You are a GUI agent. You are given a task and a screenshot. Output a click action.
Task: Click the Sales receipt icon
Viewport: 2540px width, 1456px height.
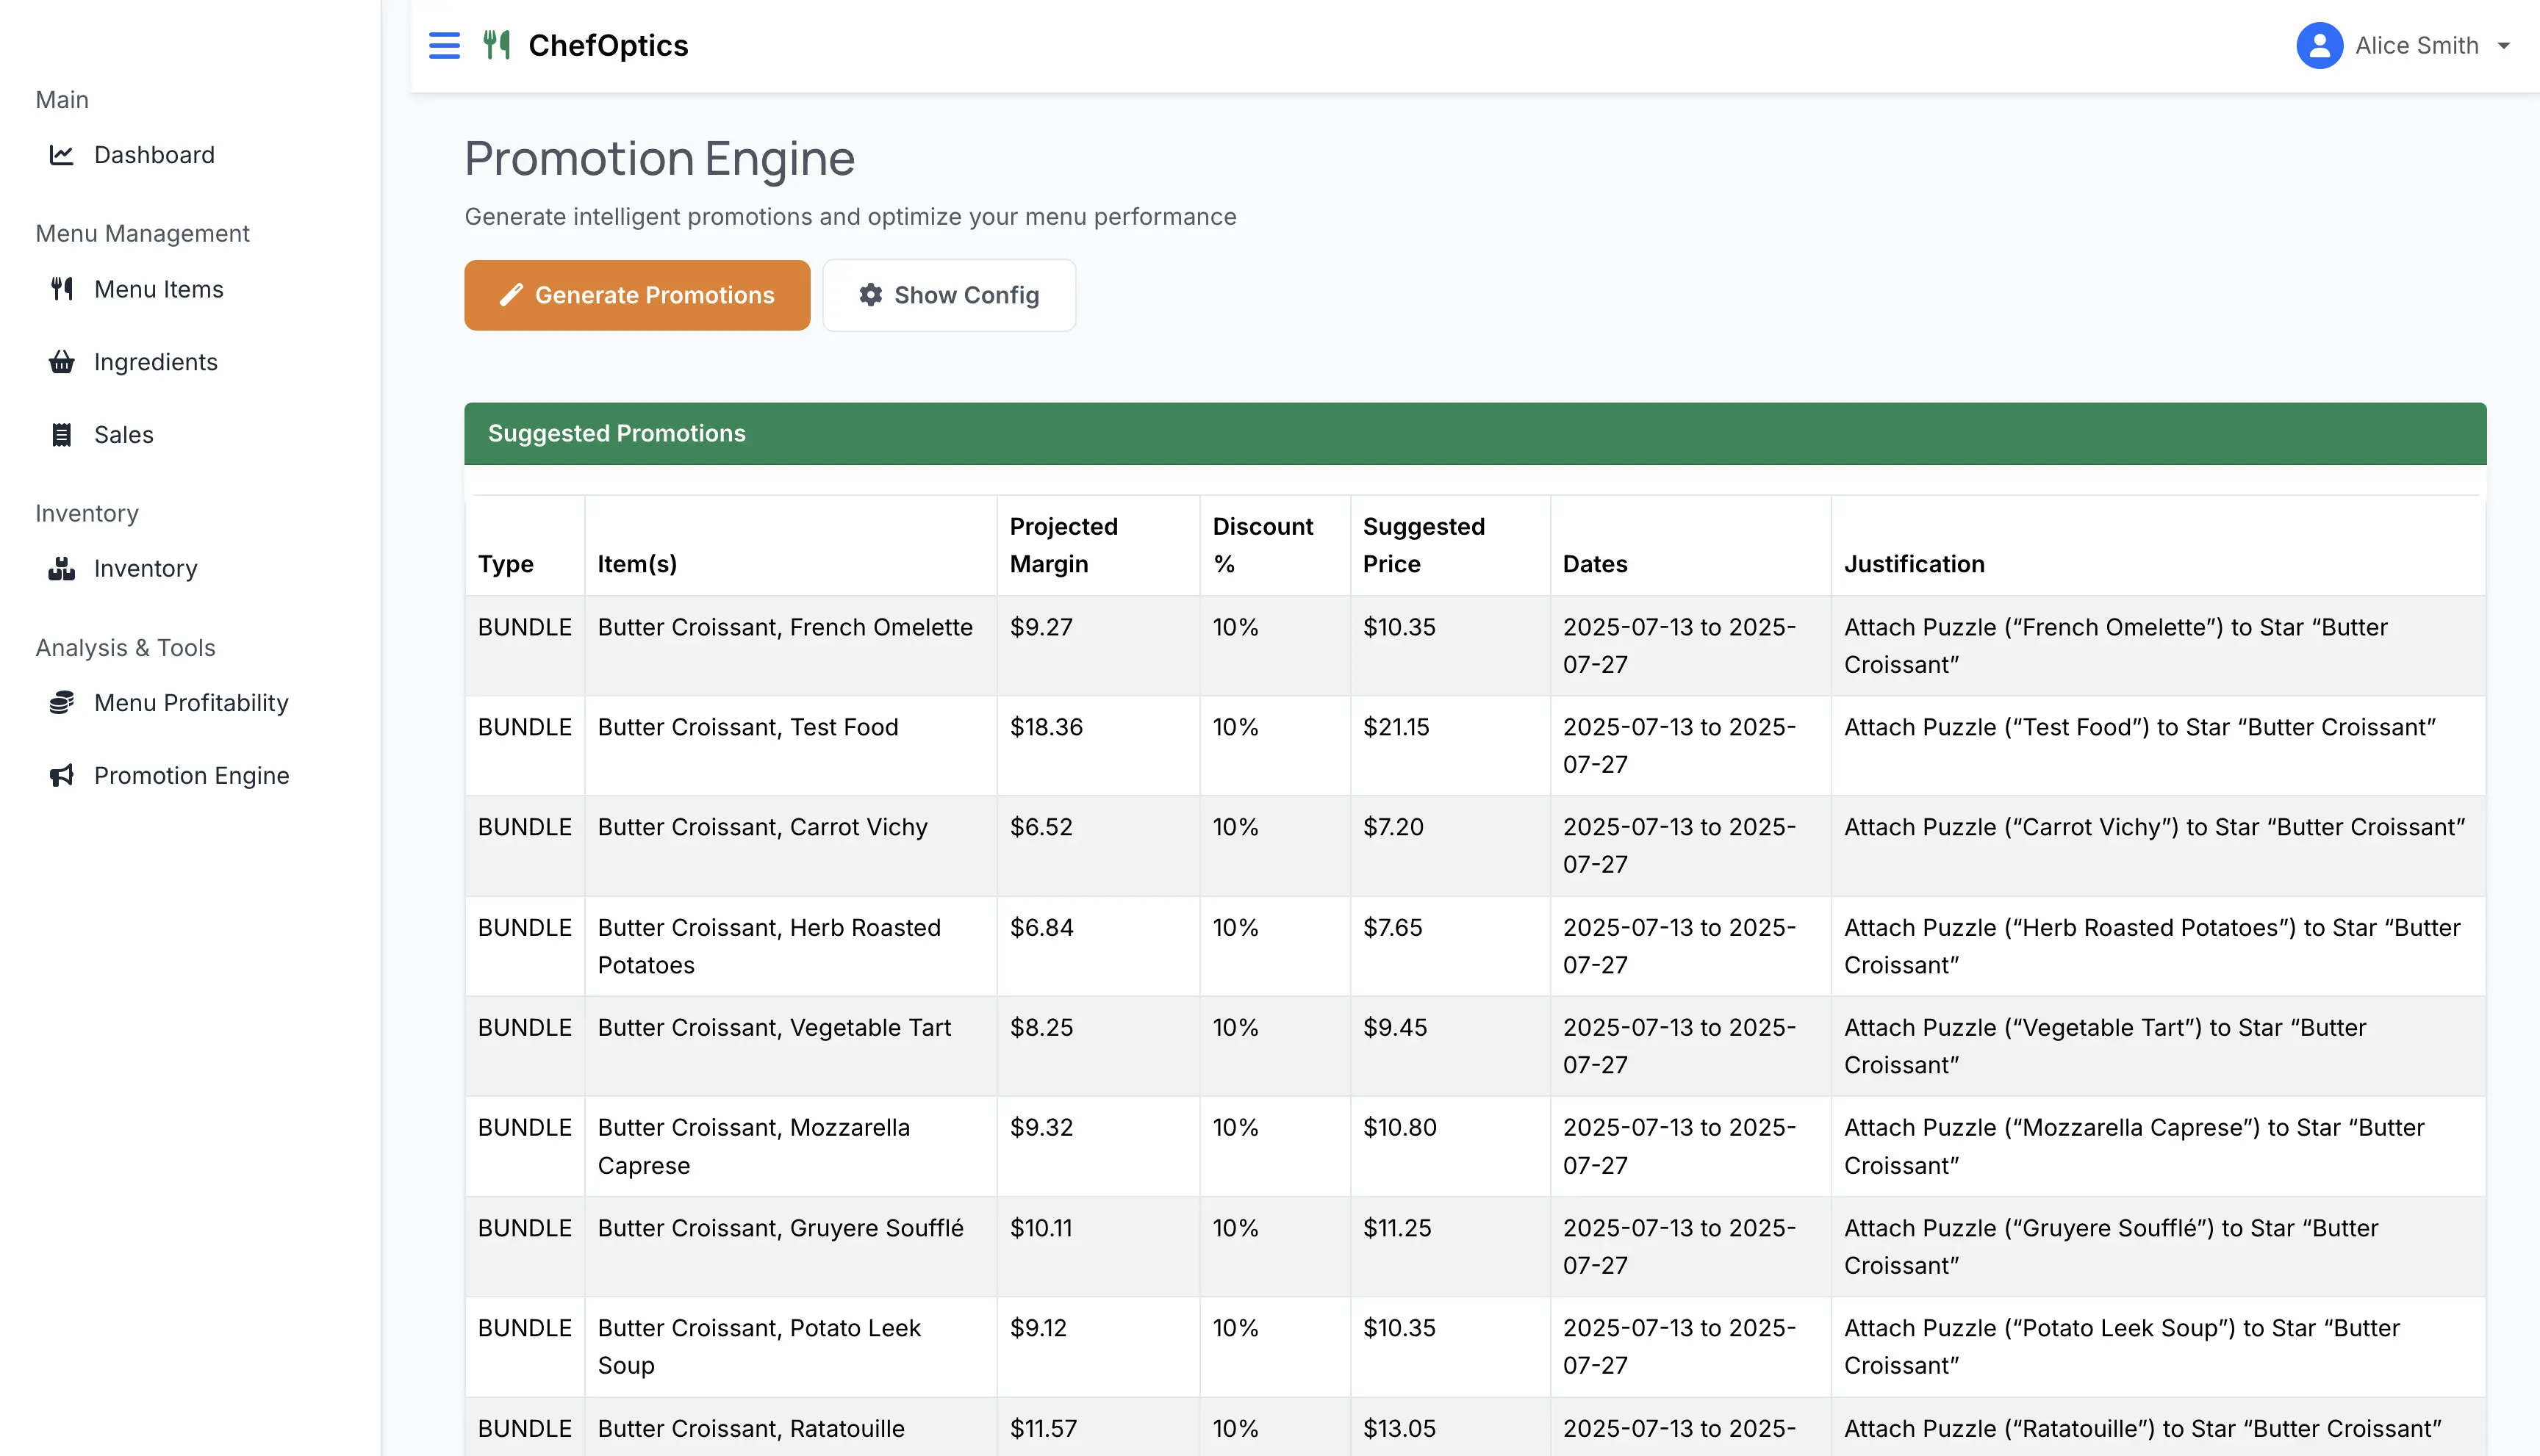62,435
